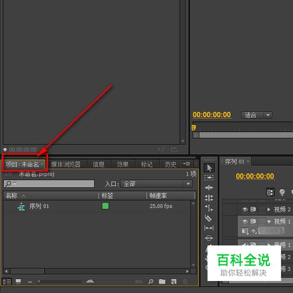Viewport: 293px width, 293px height.
Task: Click project list horizontal scrollbar left arrow
Action: 6,271
